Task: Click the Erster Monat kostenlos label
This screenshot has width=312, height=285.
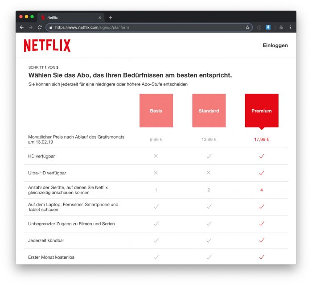Action: 51,257
